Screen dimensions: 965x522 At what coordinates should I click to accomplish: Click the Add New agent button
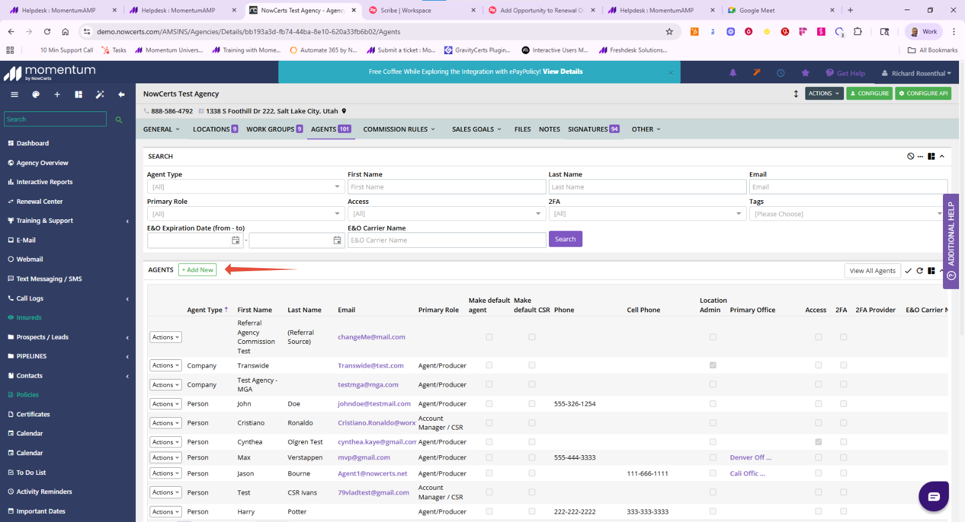click(197, 270)
